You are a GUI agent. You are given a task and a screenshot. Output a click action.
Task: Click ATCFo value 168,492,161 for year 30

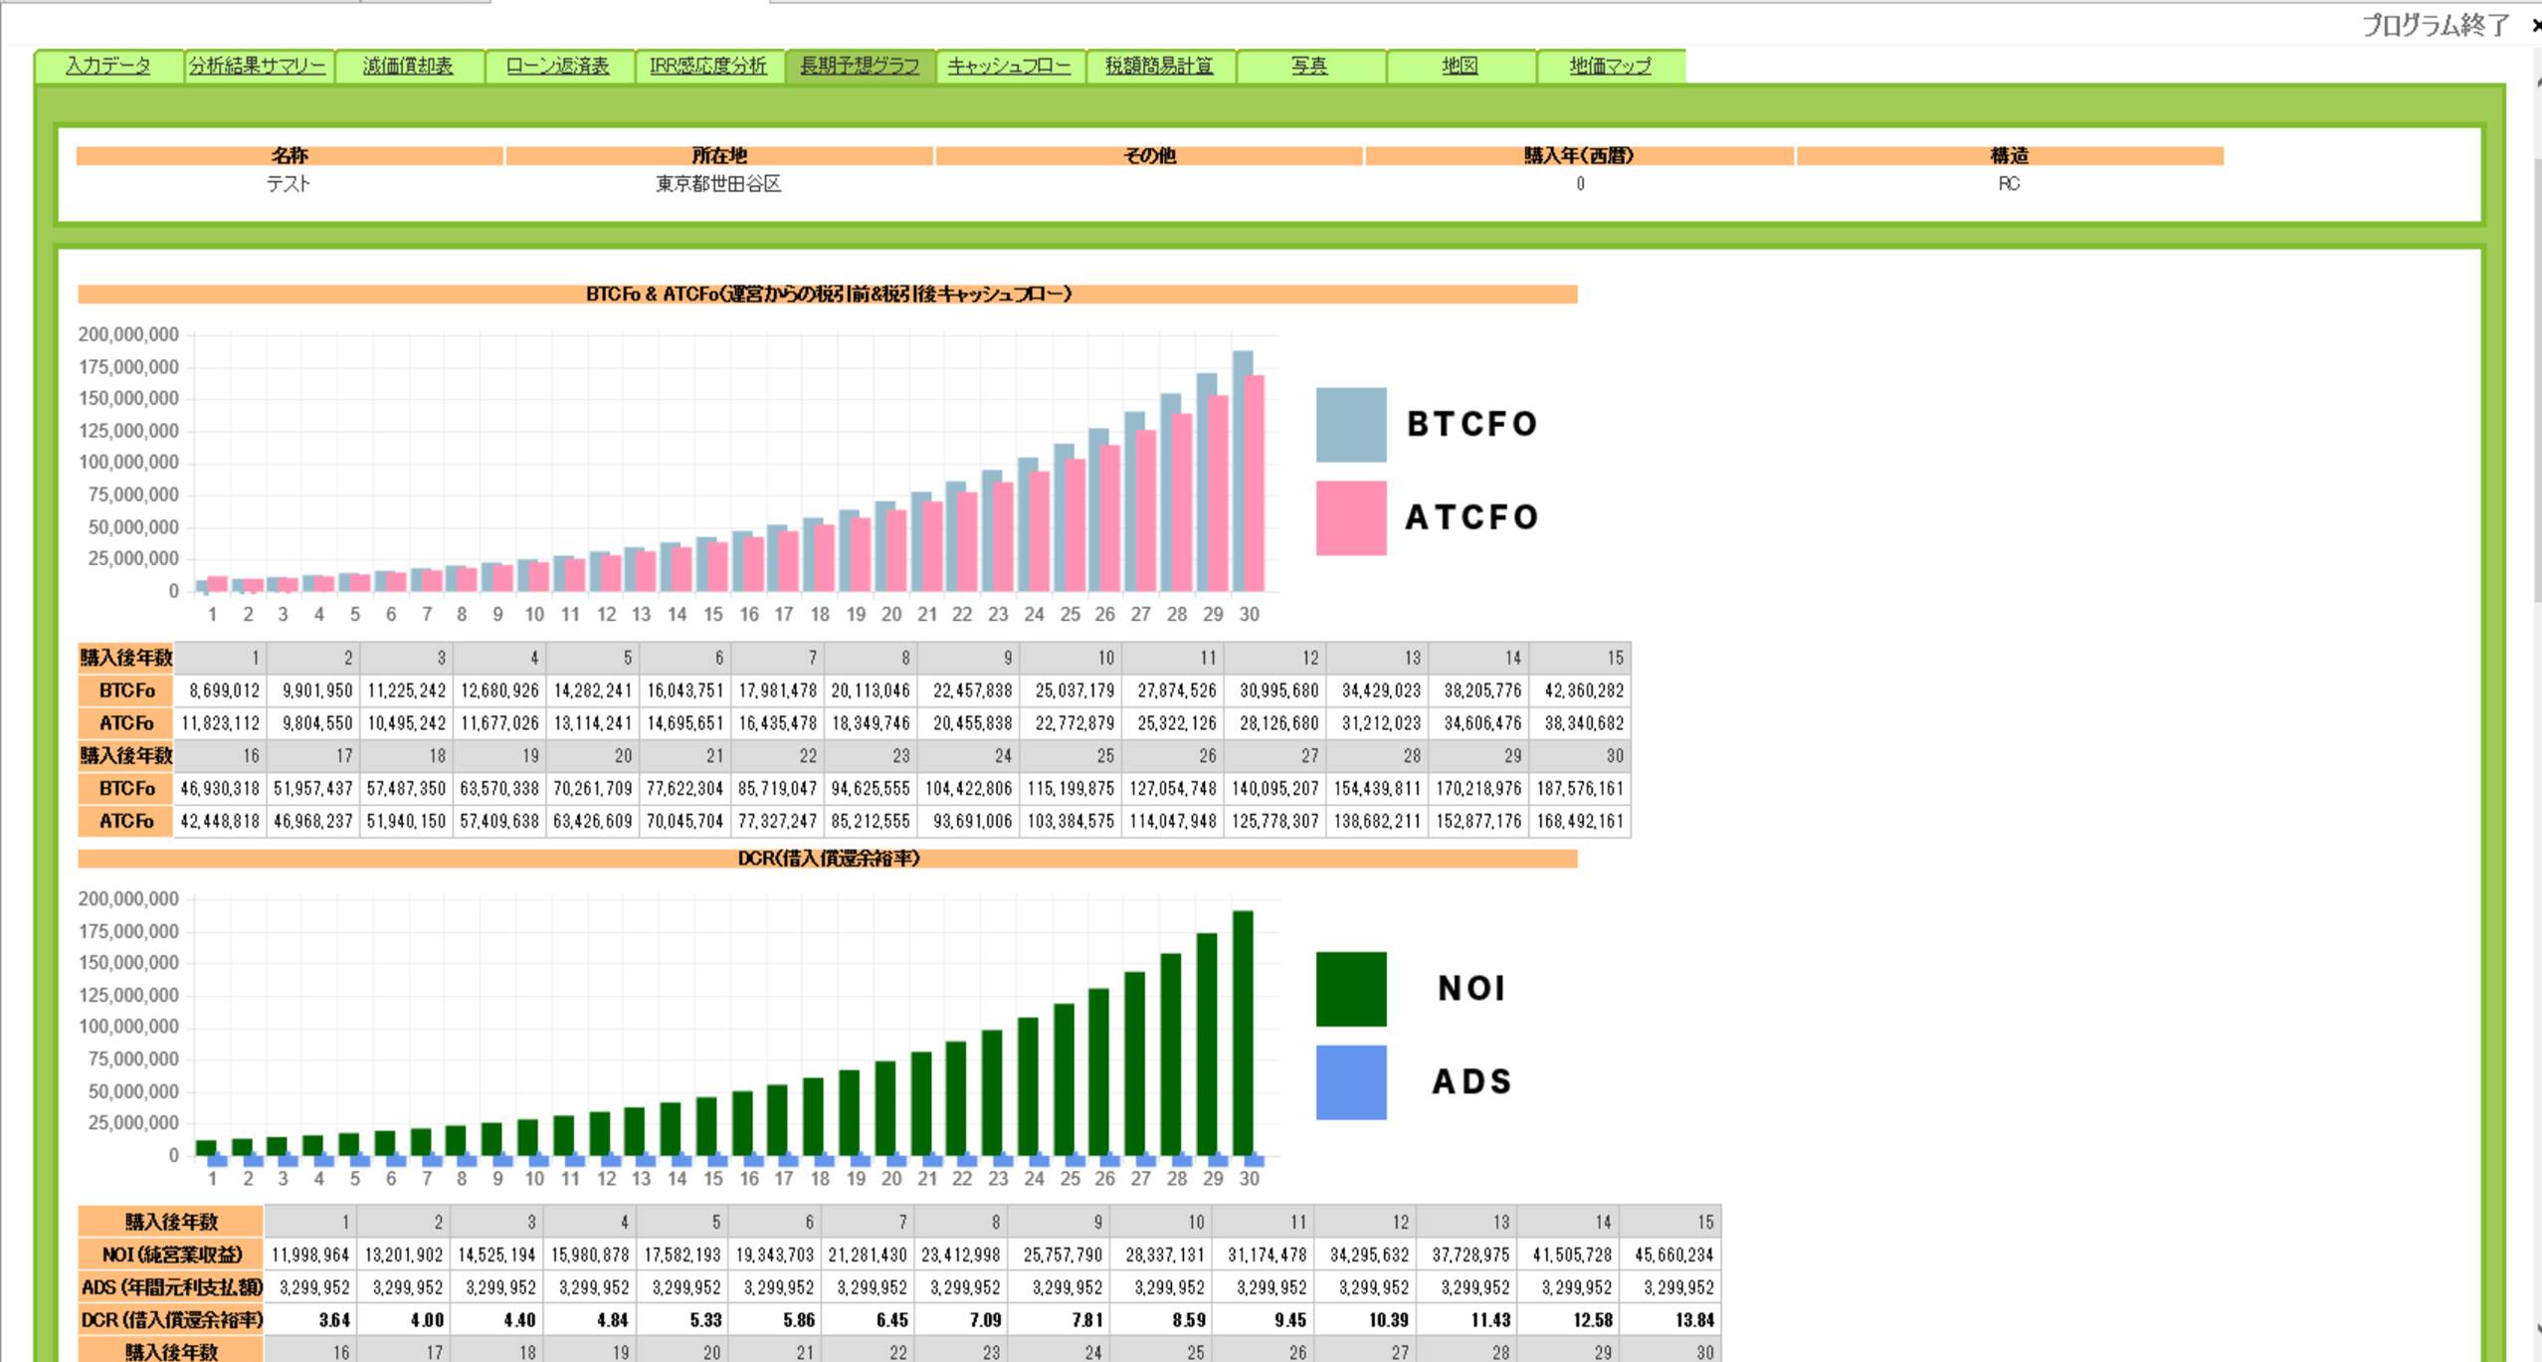coord(1580,821)
